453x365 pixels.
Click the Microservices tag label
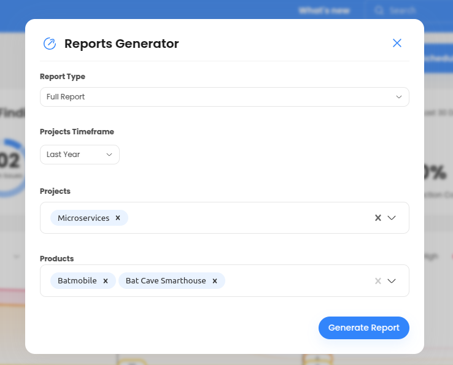point(83,218)
